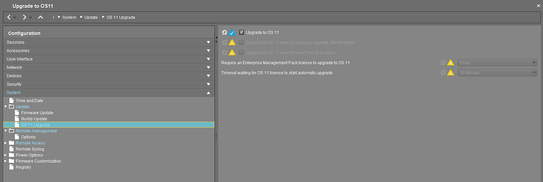Expand the Sessions configuration section
543x182 pixels.
(109, 42)
